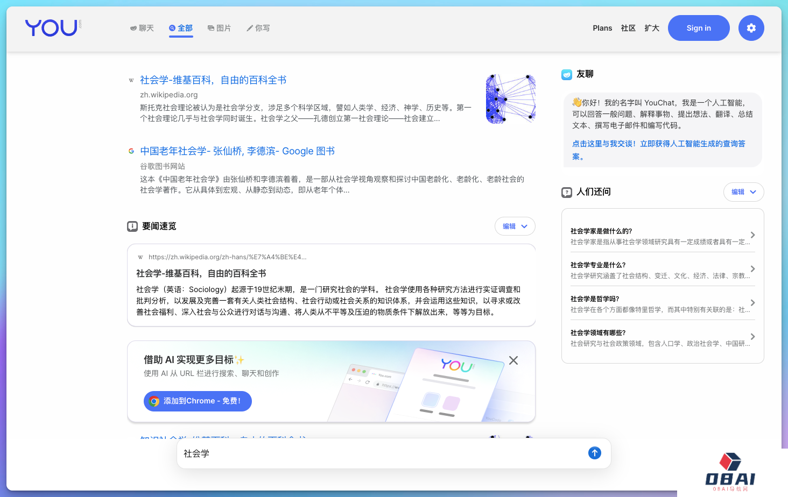Click 添加到Chrome - 免费! button
The width and height of the screenshot is (788, 497).
pos(198,401)
